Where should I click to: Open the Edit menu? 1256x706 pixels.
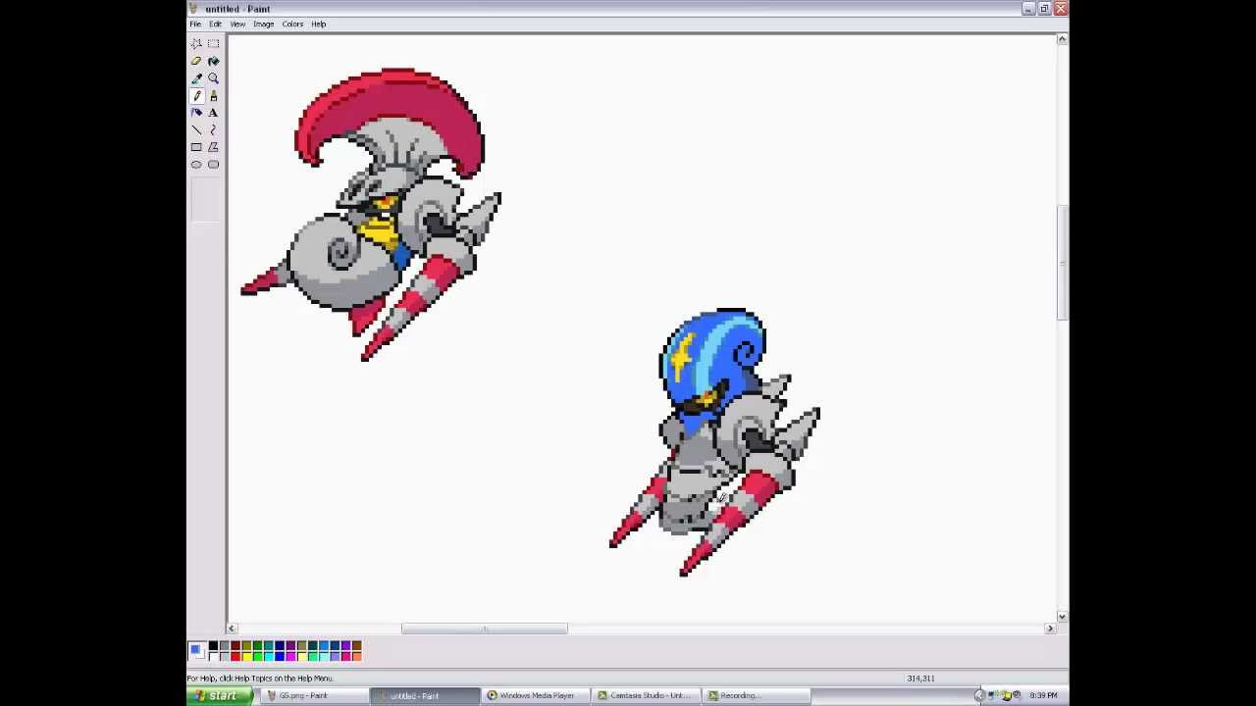tap(215, 24)
